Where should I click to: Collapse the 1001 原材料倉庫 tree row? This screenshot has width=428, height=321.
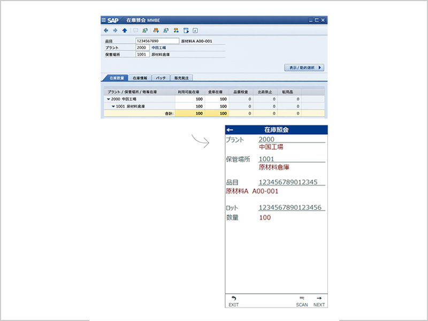click(x=113, y=106)
